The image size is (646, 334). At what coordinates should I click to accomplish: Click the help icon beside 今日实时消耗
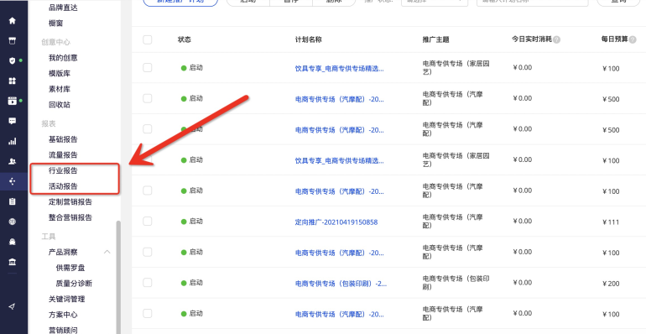click(556, 39)
